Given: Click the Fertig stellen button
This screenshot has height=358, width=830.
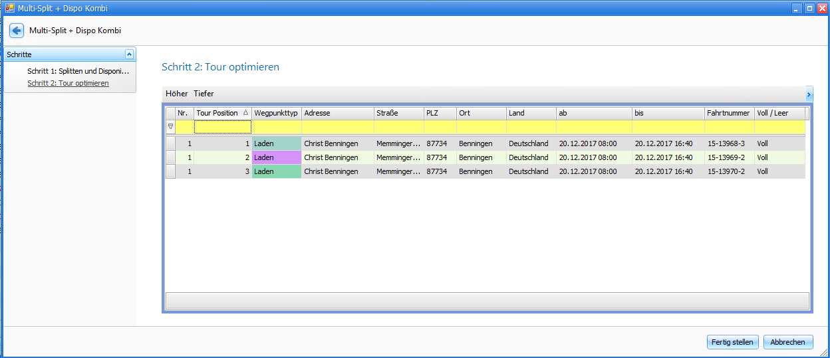Looking at the screenshot, I should (732, 342).
